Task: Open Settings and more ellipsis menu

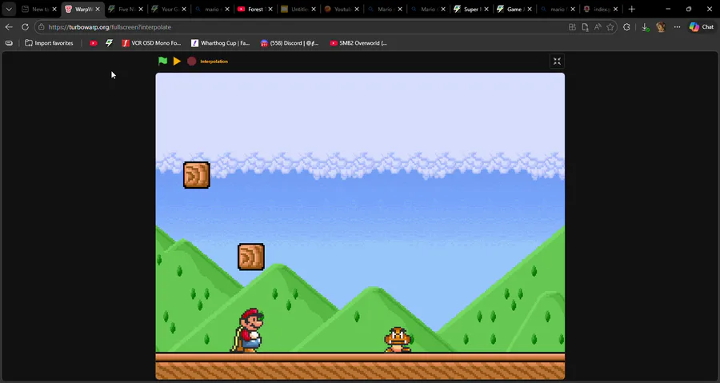Action: tap(678, 27)
